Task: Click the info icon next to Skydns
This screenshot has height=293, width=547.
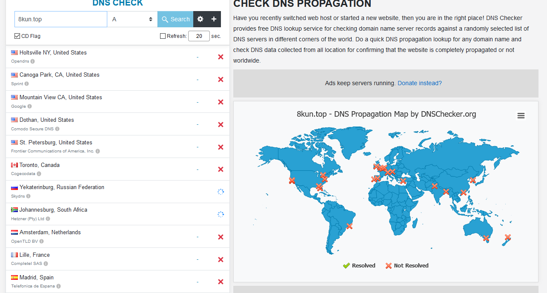Action: pos(29,196)
